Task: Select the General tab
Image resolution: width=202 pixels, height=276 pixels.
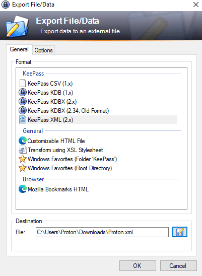Action: click(19, 49)
